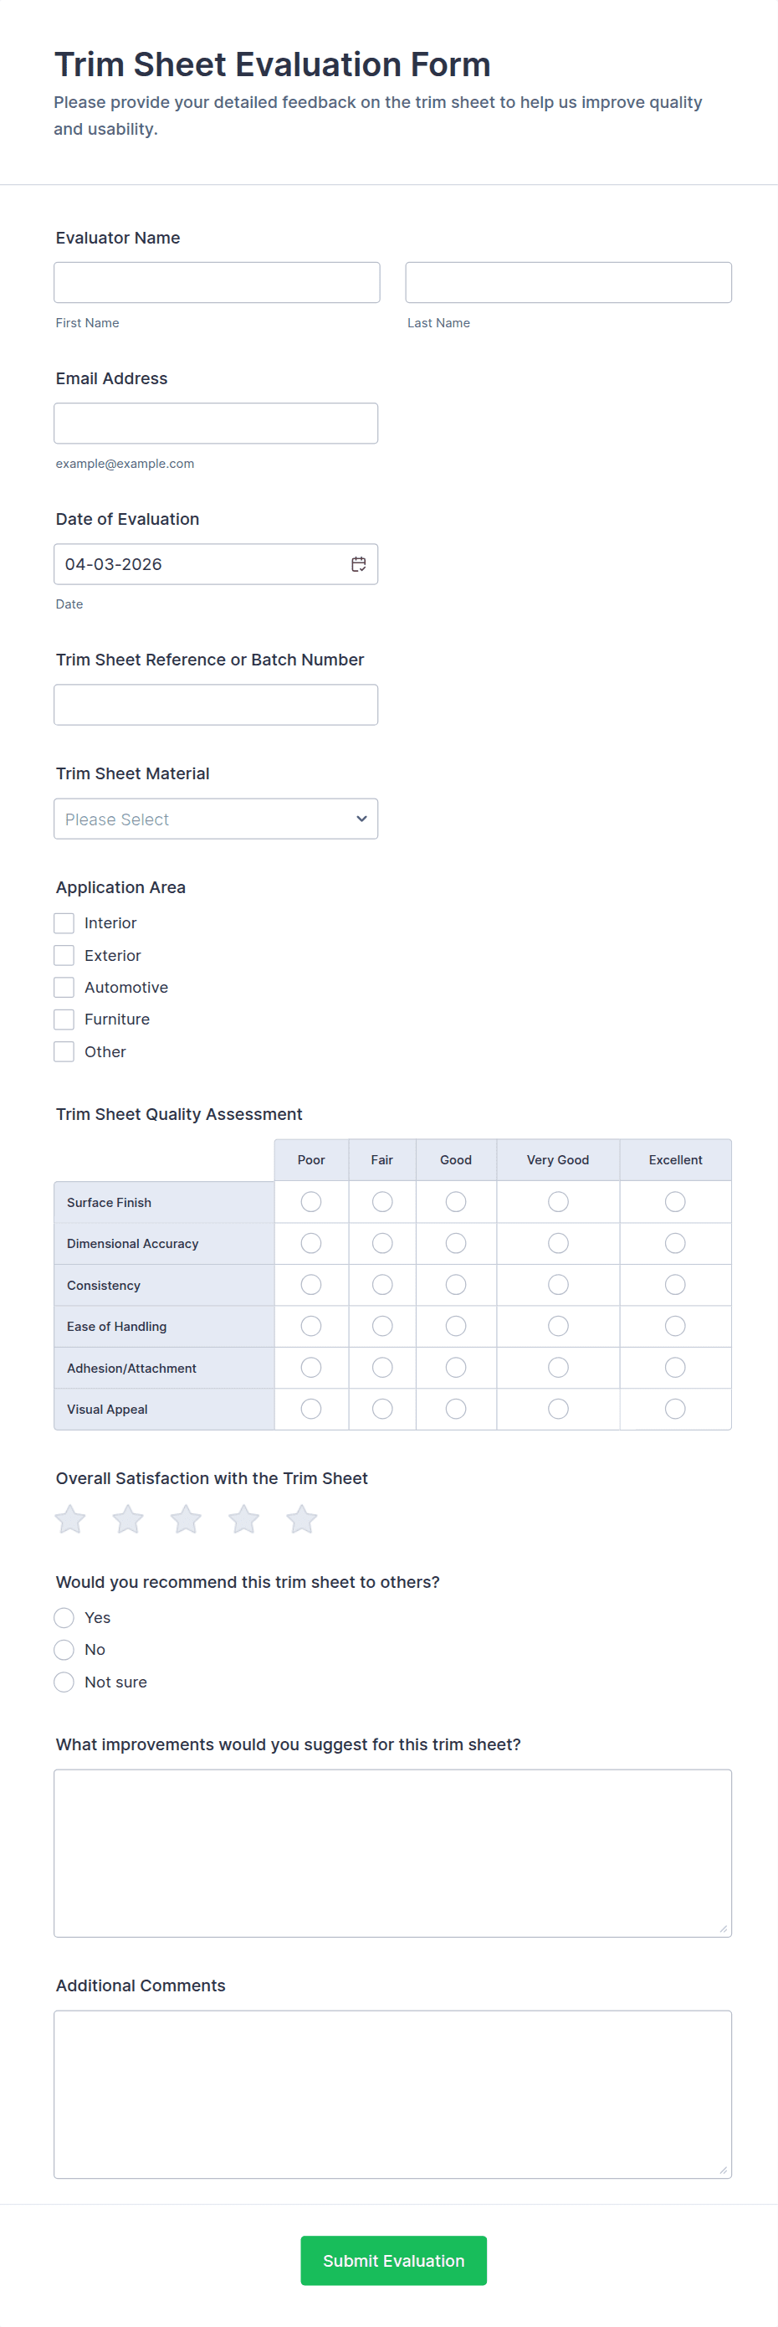Select Yes to recommend trim sheet
The width and height of the screenshot is (778, 2327).
(x=64, y=1618)
